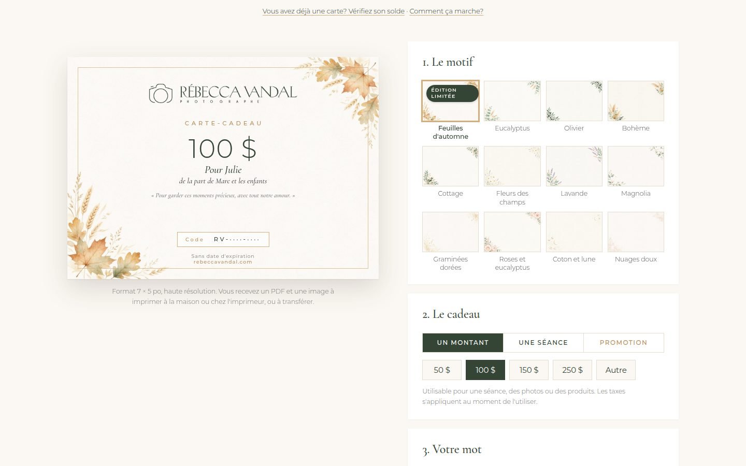Switch to the Un montant tab
This screenshot has height=466, width=746.
pyautogui.click(x=463, y=343)
